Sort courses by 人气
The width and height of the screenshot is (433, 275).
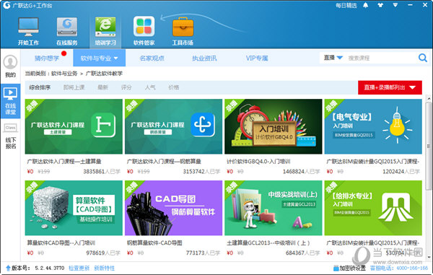tap(150, 87)
